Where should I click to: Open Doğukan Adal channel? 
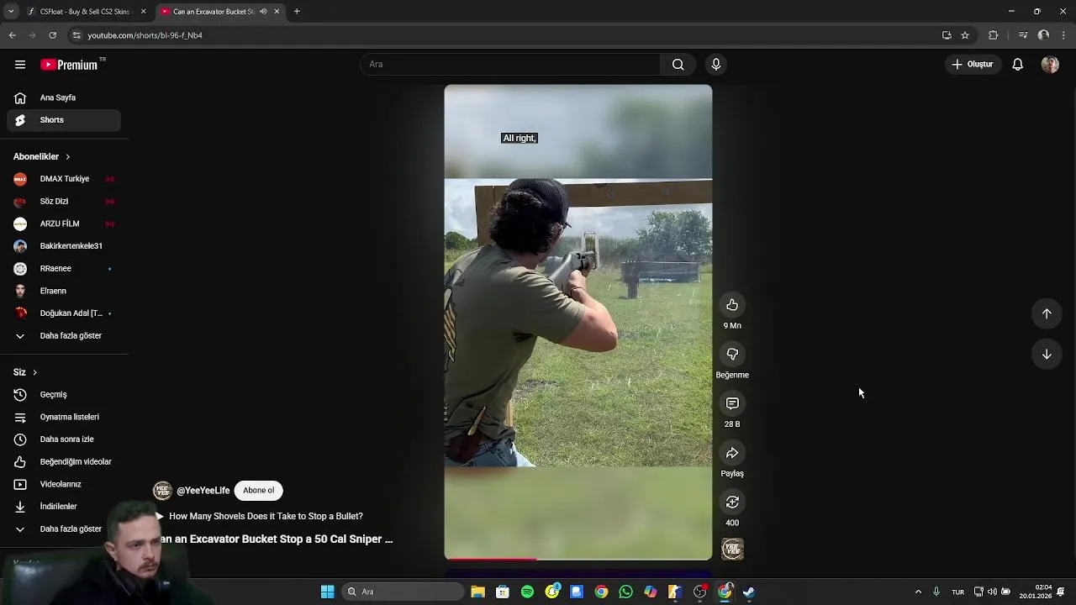(x=64, y=313)
